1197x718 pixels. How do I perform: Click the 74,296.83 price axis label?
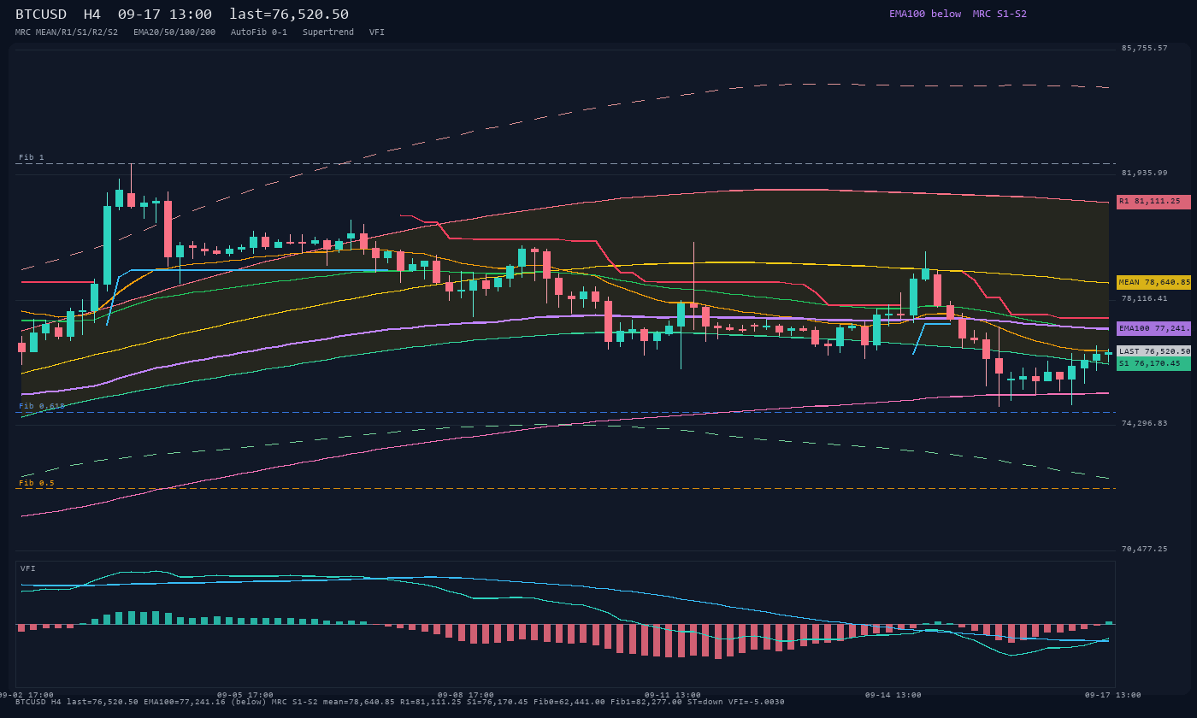tap(1144, 423)
